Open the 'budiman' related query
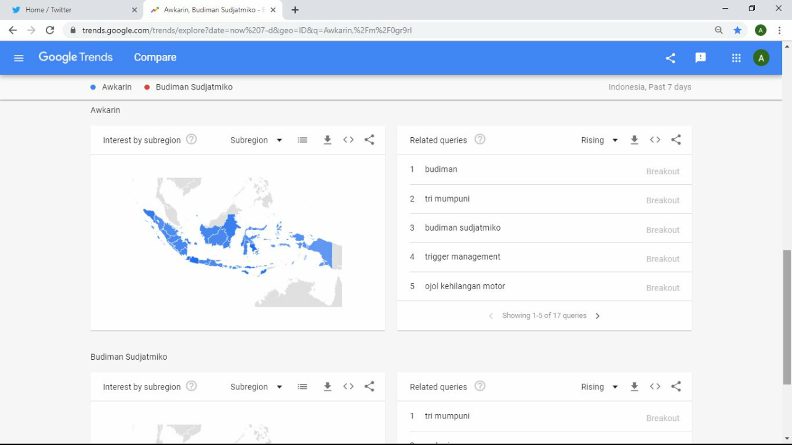 pos(441,169)
